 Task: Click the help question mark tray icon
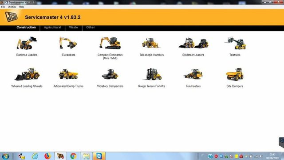210,156
